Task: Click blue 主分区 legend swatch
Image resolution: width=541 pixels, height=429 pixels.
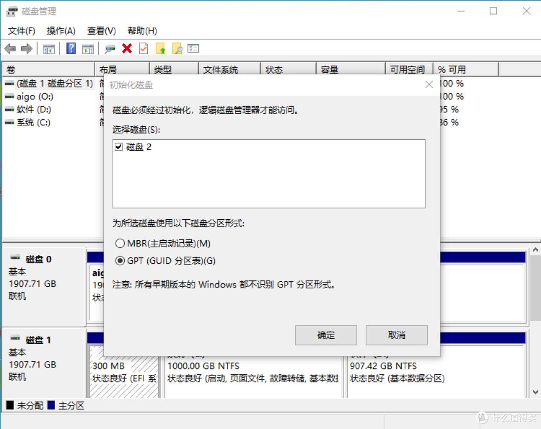Action: [51, 405]
